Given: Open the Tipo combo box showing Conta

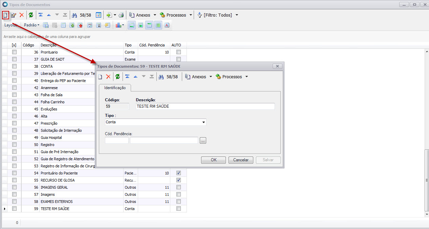Looking at the screenshot, I should pos(155,122).
